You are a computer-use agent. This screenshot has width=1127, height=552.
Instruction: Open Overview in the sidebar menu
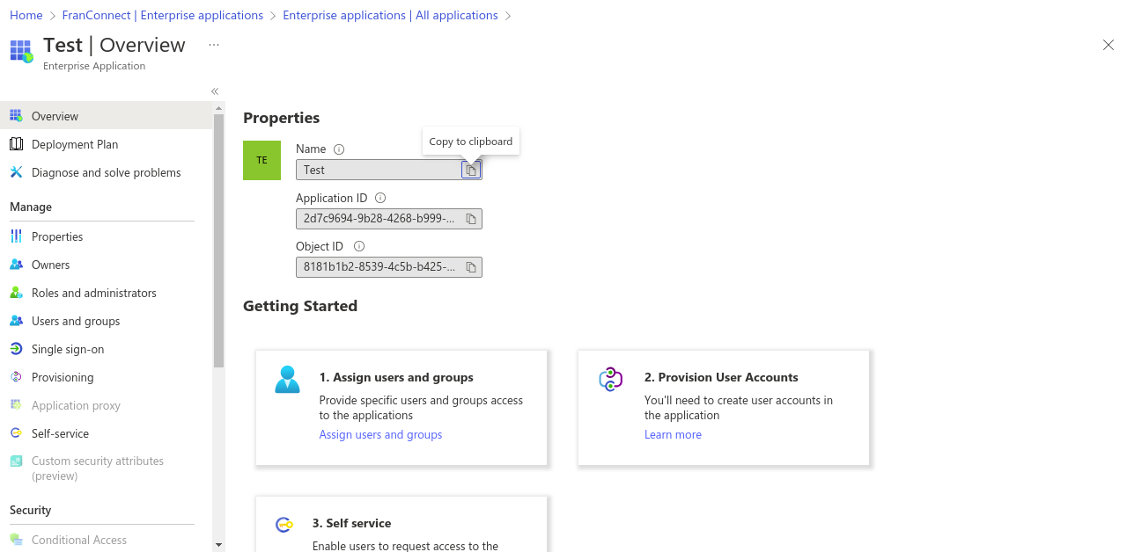pos(106,116)
